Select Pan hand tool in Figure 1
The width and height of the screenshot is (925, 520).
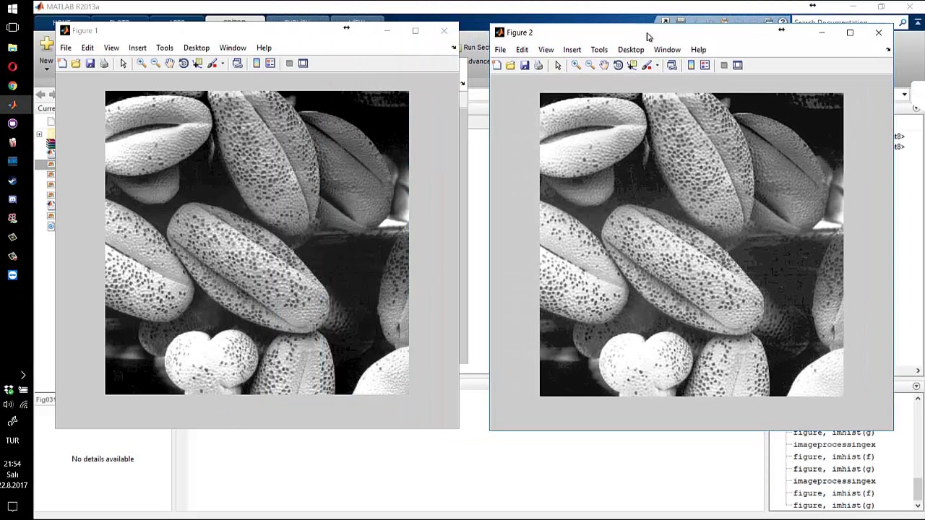(170, 64)
